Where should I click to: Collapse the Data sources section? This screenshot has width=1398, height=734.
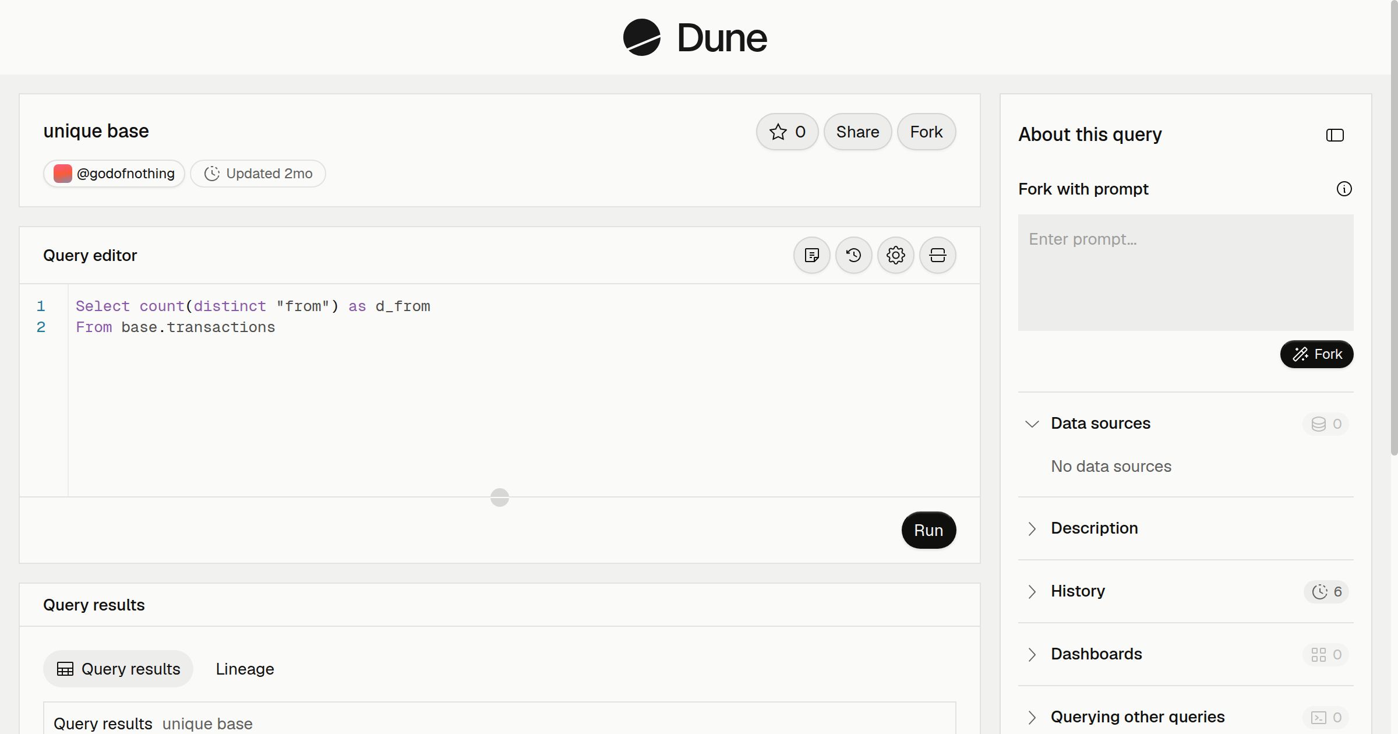point(1032,424)
